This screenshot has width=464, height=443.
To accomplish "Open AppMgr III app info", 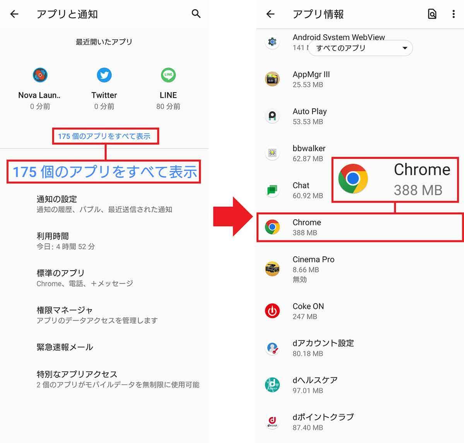I will [360, 79].
